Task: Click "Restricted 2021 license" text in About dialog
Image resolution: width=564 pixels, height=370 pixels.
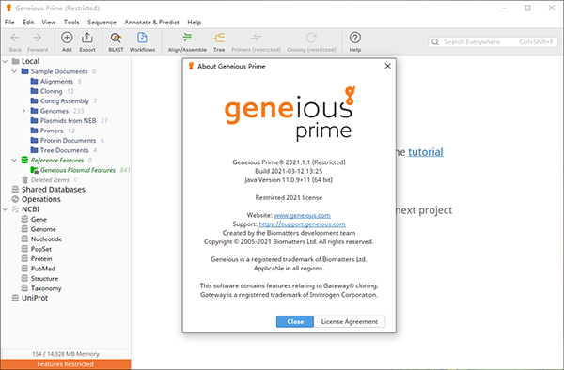Action: click(x=289, y=197)
